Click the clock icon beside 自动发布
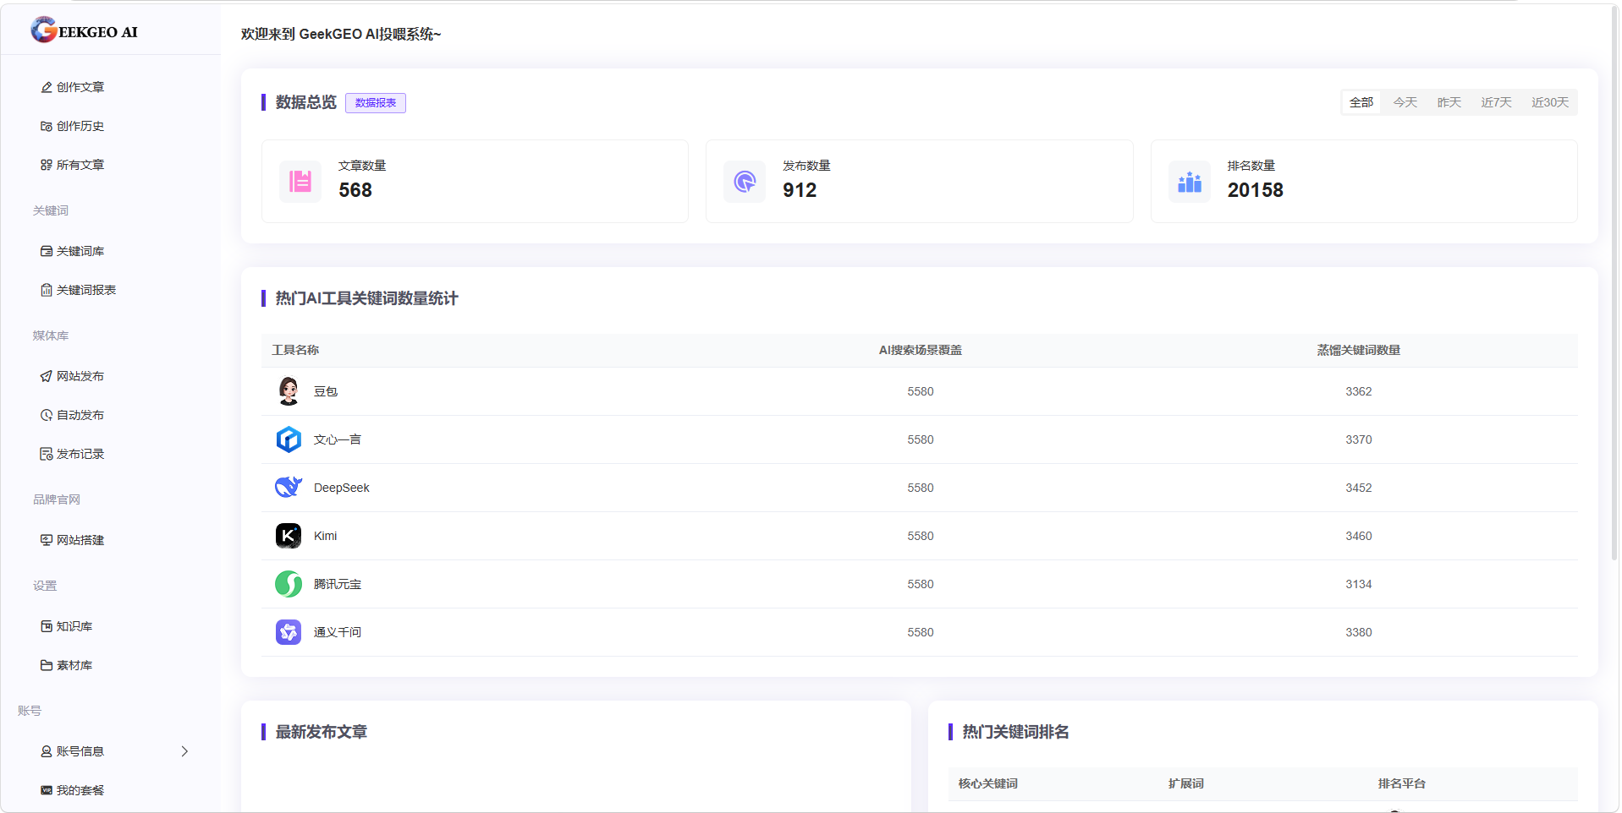The height and width of the screenshot is (813, 1622). click(47, 415)
